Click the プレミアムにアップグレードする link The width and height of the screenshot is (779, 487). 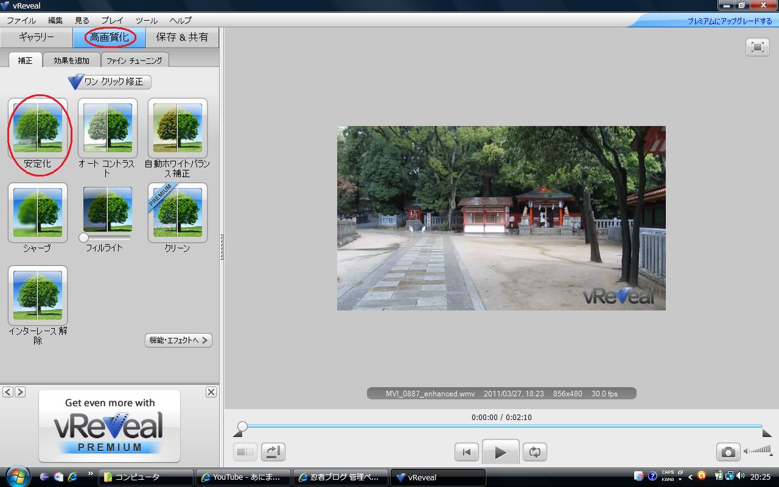pyautogui.click(x=730, y=21)
